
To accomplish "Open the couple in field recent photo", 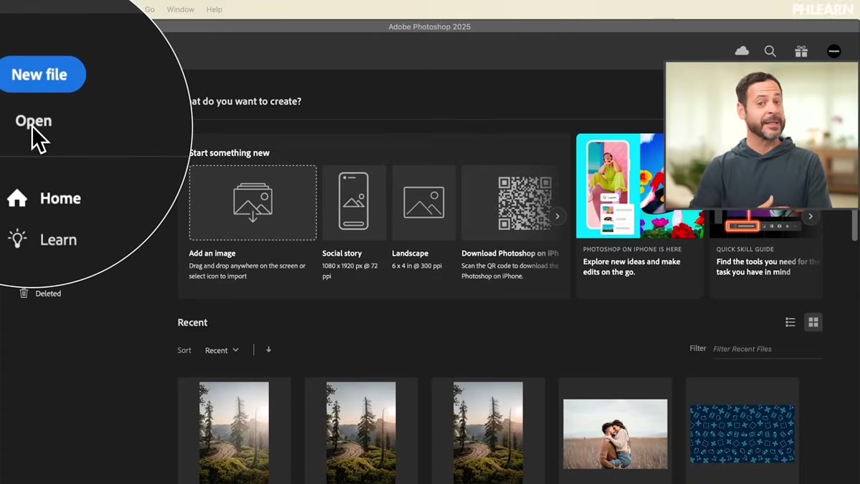I will tap(615, 434).
